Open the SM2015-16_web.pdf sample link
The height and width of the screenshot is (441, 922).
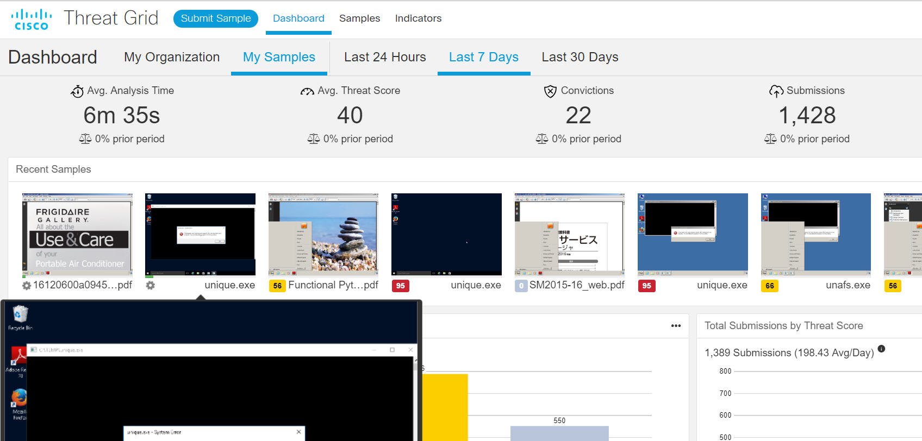[x=576, y=285]
